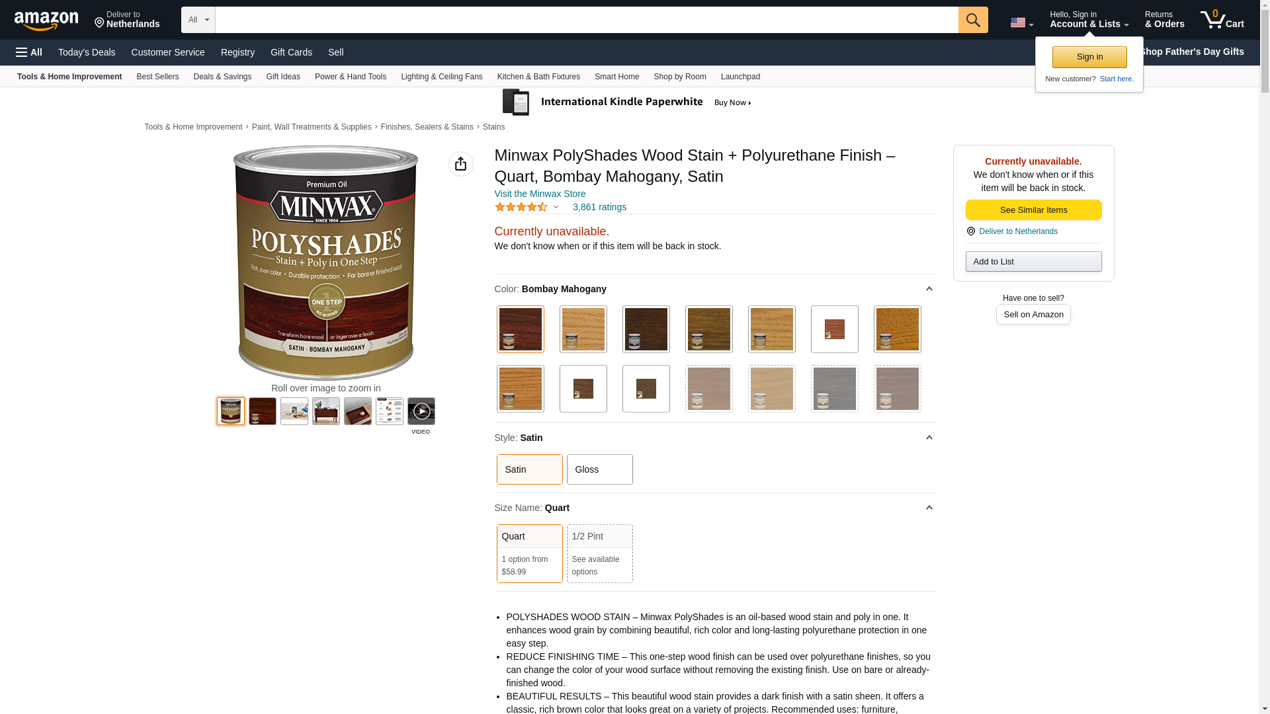Viewport: 1270px width, 714px height.
Task: Open Today's Deals in navigation bar
Action: coord(87,52)
